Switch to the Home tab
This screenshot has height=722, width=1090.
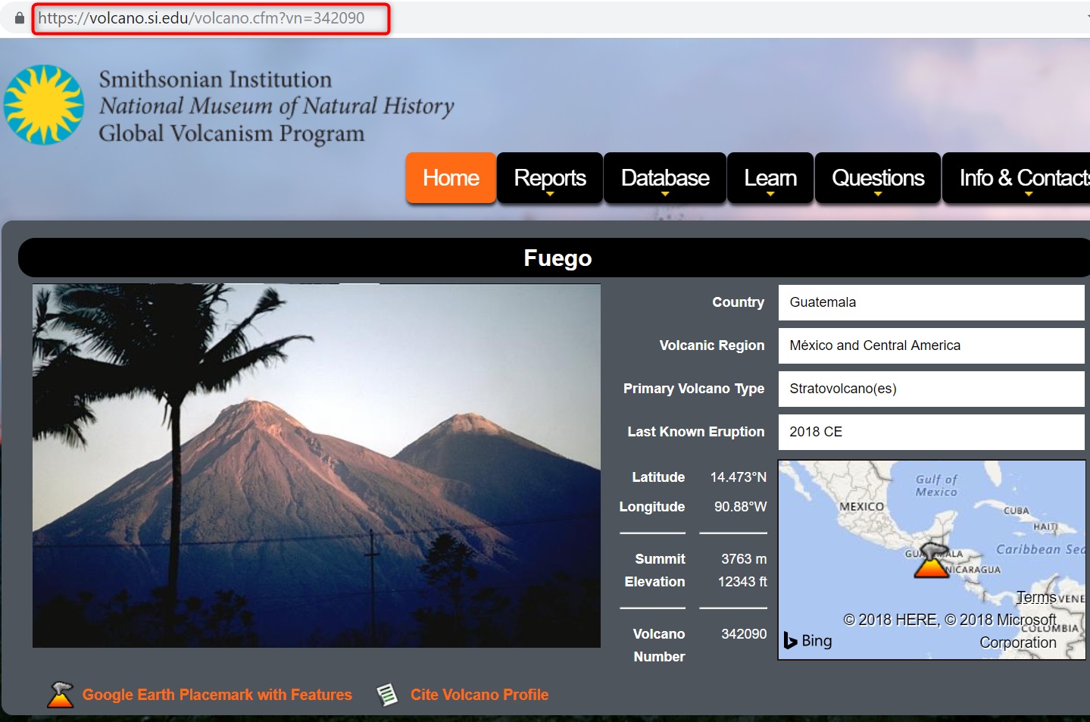[x=450, y=177]
